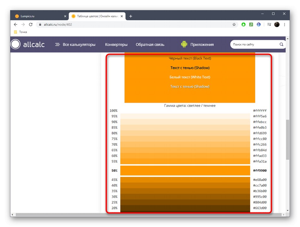Select the 90% shade swatch
The image size is (300, 227).
(185, 122)
